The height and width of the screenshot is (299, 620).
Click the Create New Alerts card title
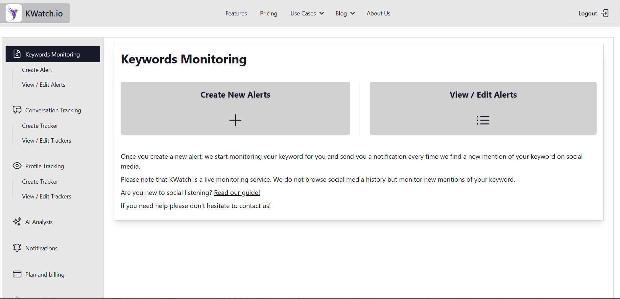[x=235, y=95]
